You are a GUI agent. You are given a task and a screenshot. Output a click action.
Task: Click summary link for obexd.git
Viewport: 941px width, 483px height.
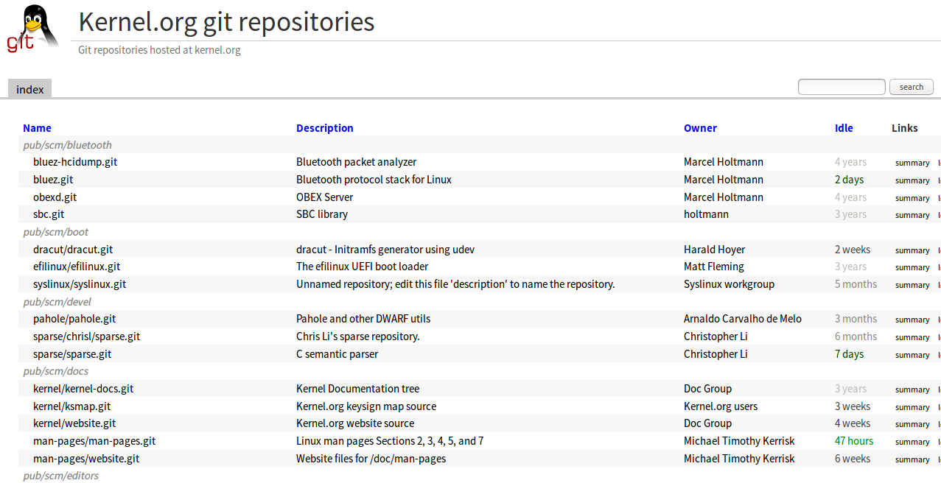912,198
